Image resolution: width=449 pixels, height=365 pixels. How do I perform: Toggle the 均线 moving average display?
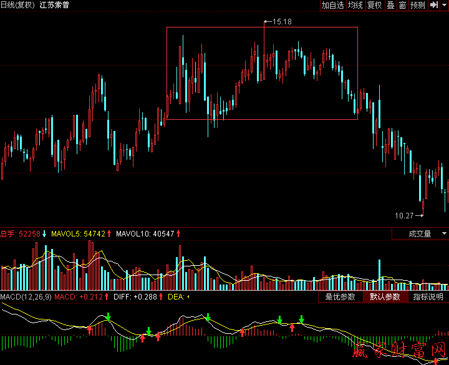(x=355, y=5)
